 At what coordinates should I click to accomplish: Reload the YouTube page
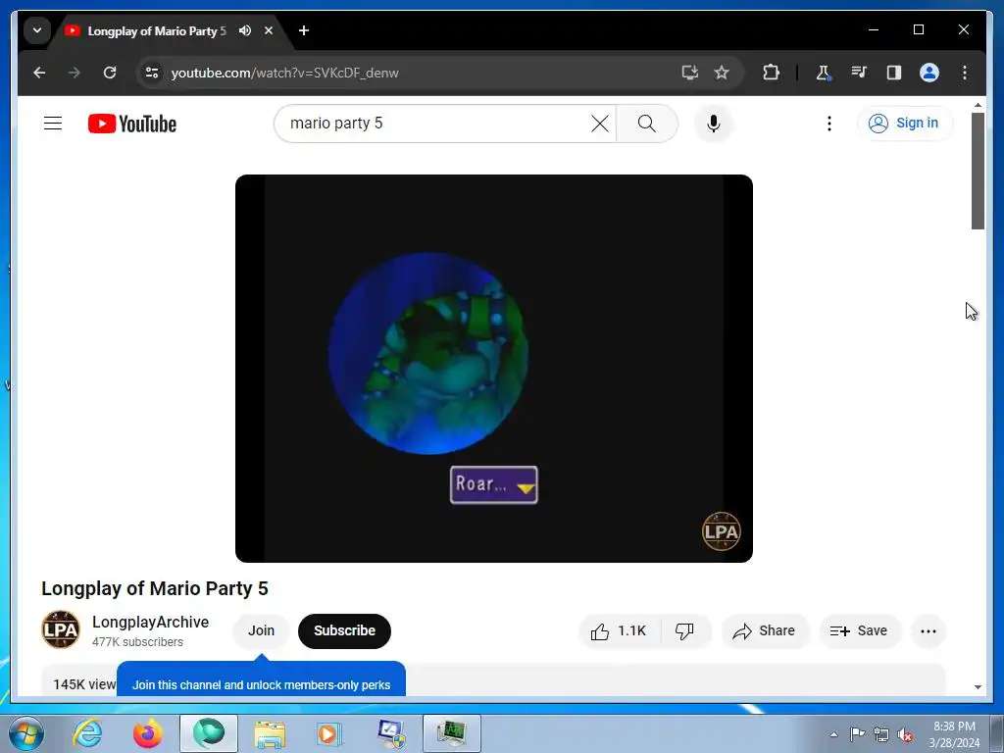110,73
